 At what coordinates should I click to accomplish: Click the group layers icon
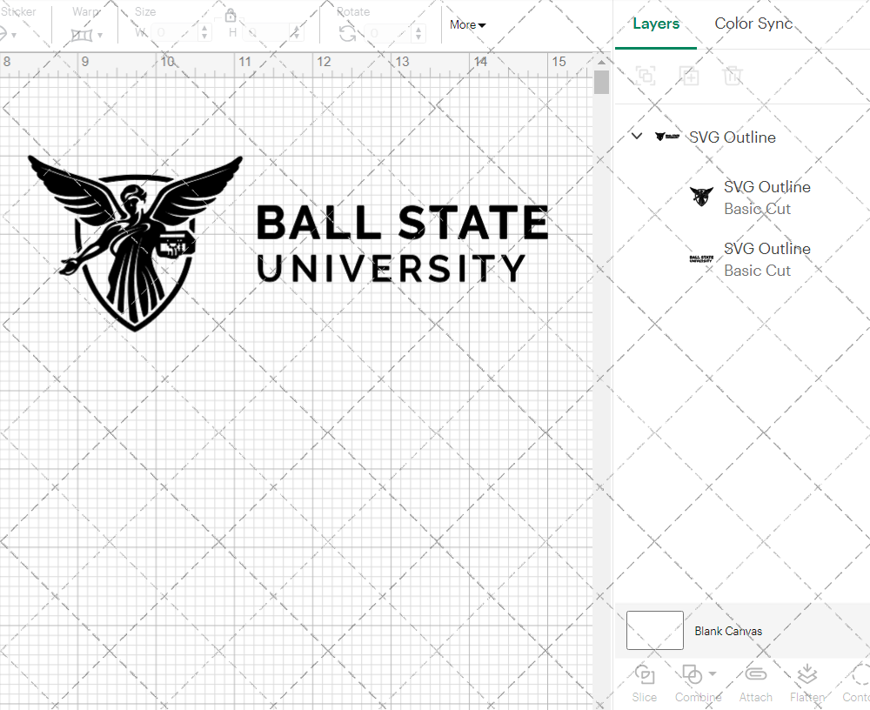(646, 76)
